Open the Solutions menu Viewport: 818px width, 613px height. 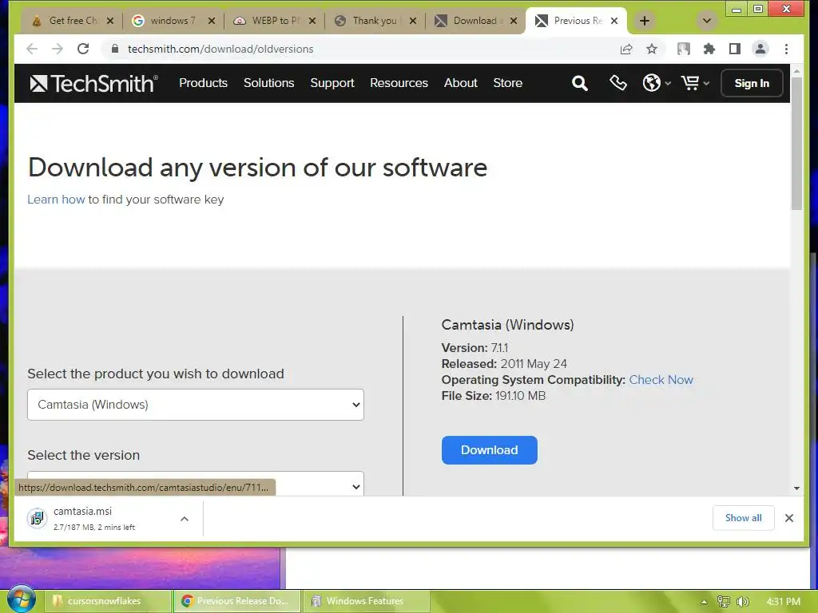[x=268, y=83]
